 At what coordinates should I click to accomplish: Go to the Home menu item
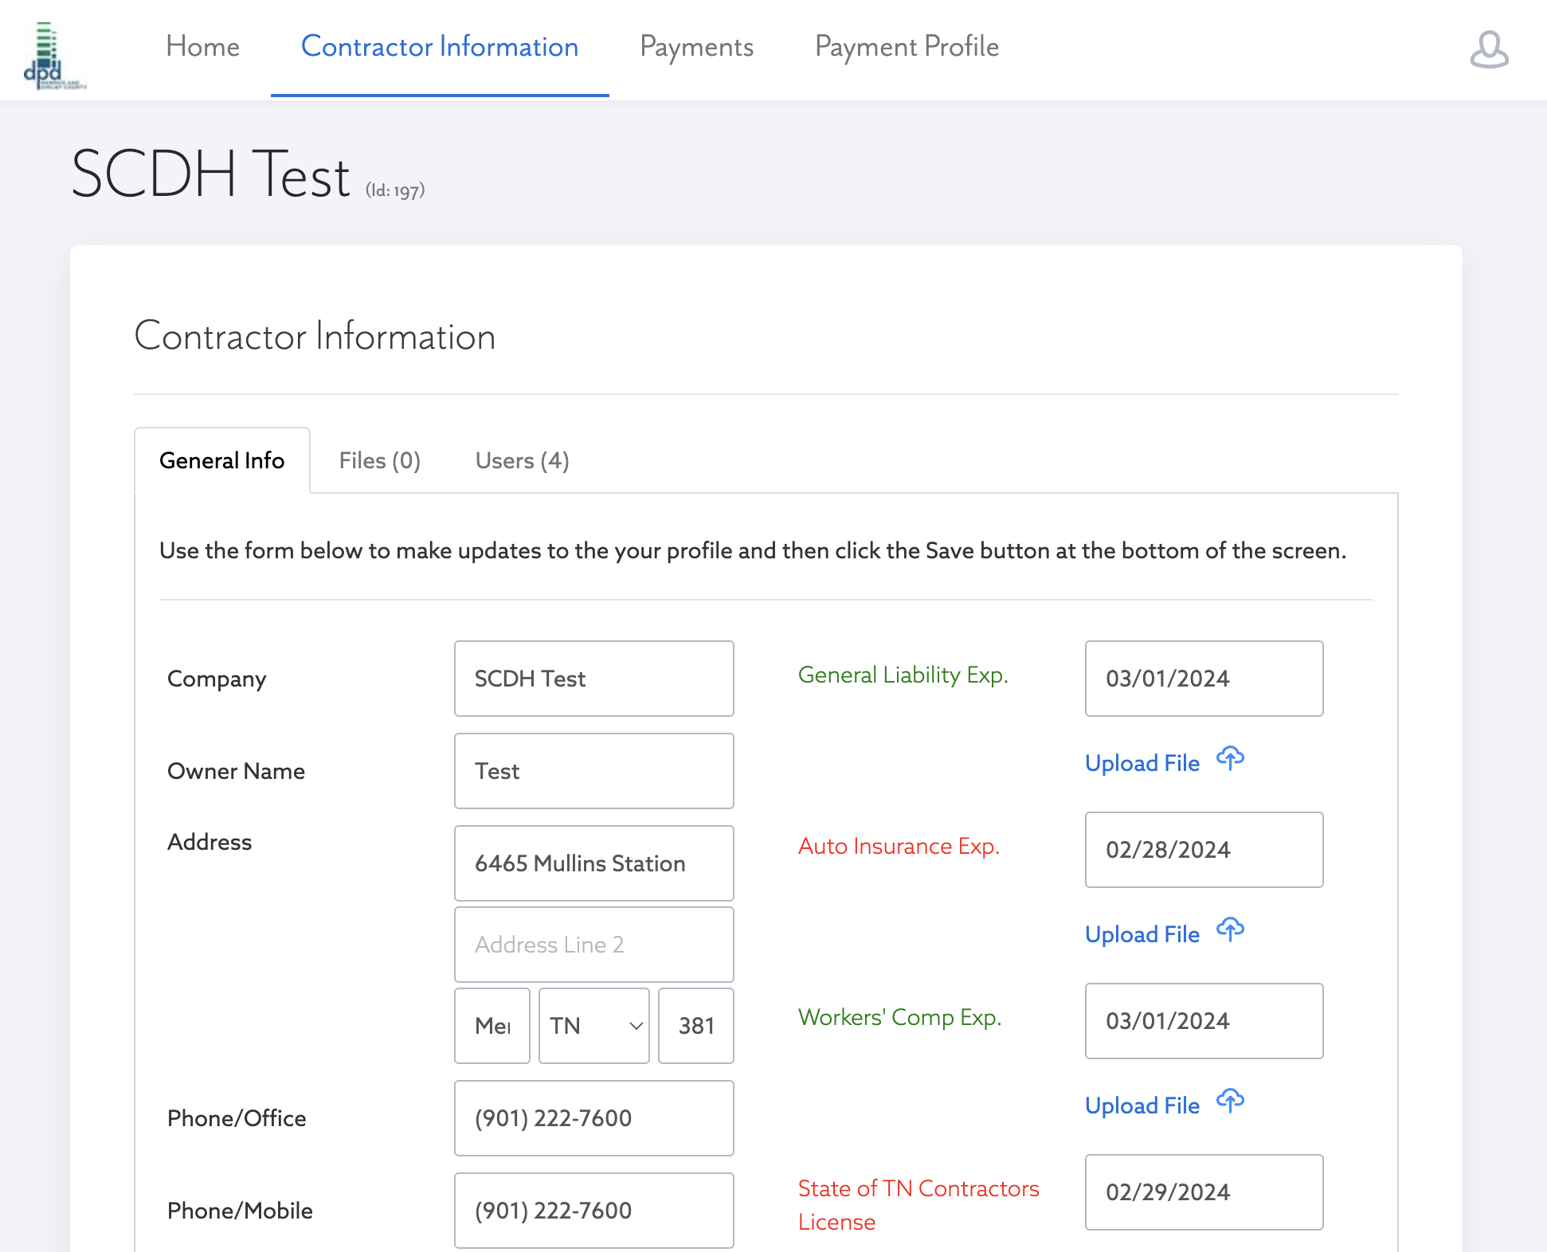click(x=202, y=47)
